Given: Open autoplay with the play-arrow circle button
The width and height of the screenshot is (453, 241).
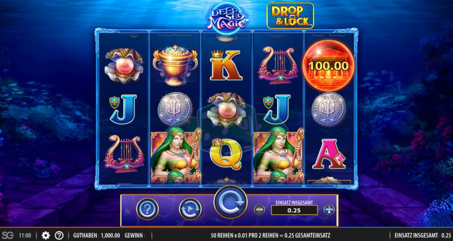Looking at the screenshot, I should coord(190,209).
